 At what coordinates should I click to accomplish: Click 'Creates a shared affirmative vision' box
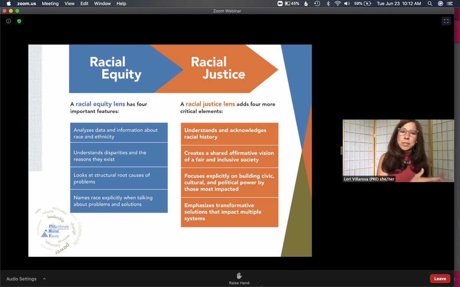pos(230,156)
